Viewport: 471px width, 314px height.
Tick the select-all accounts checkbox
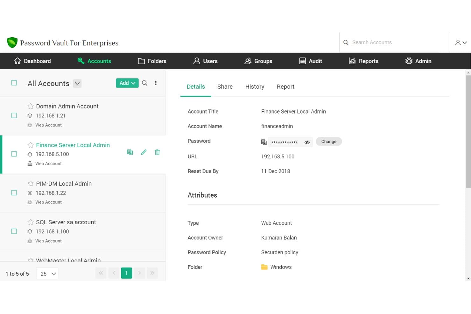point(14,83)
